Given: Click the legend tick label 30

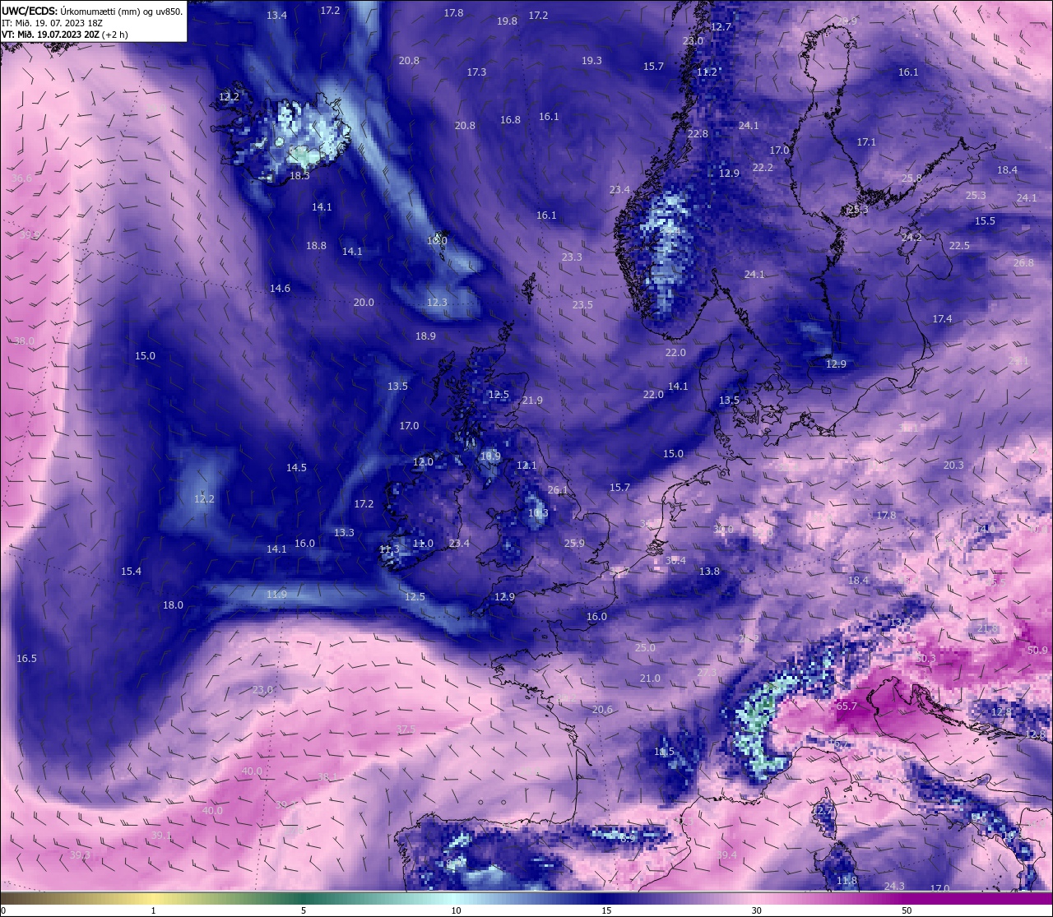Looking at the screenshot, I should pyautogui.click(x=756, y=910).
